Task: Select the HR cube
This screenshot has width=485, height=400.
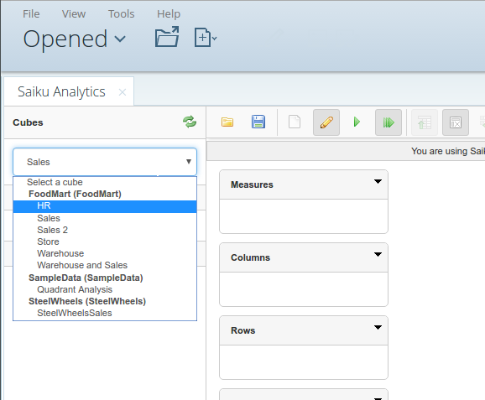Action: [105, 206]
